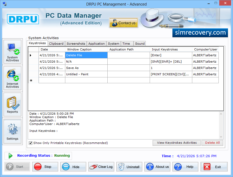Minimize the DRPU PC Management window
Screen dimensions: 233x177
[x=209, y=3]
